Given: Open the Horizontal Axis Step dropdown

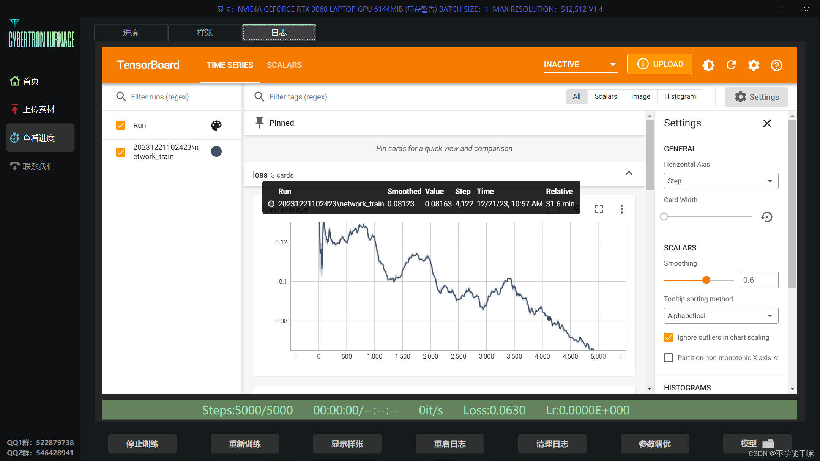Looking at the screenshot, I should 721,181.
